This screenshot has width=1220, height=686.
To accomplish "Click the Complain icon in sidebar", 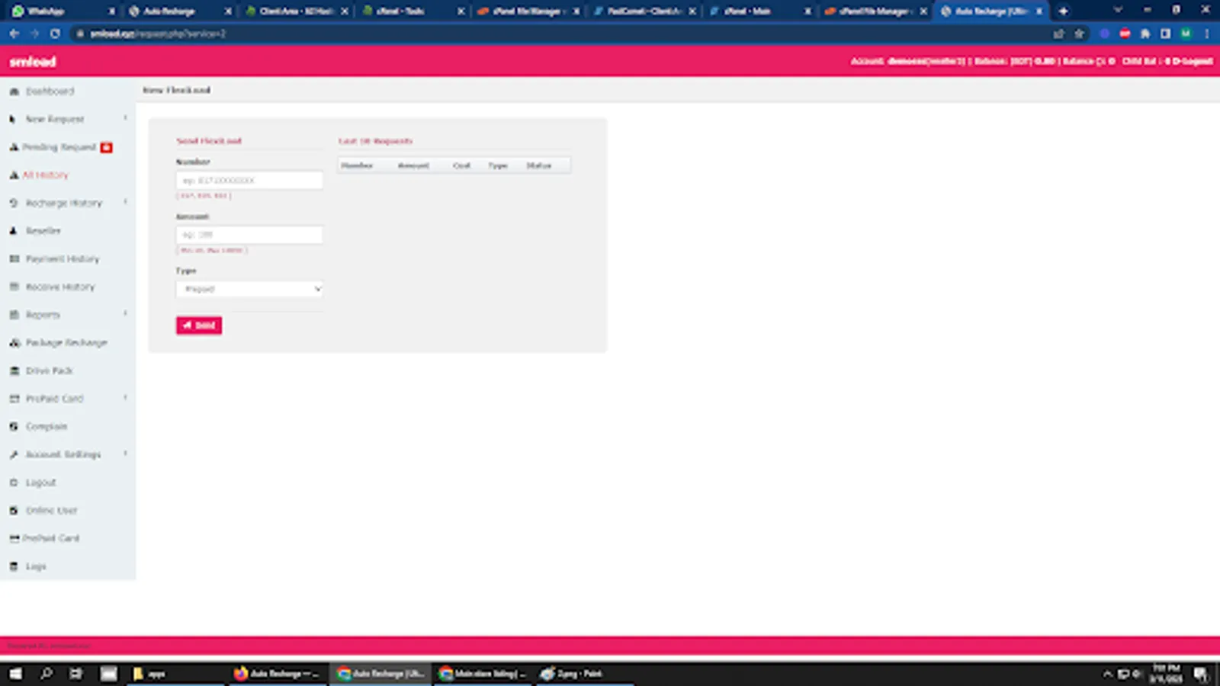I will point(14,427).
